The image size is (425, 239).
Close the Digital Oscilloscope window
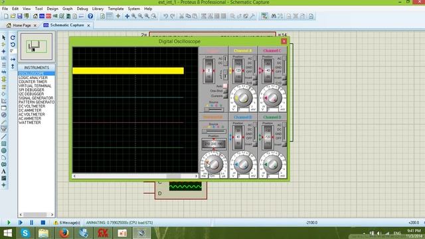(x=284, y=41)
